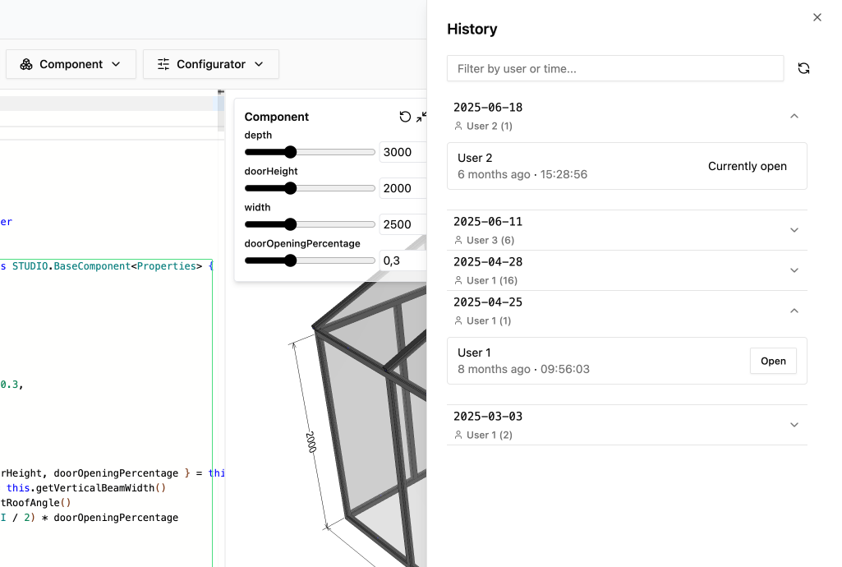Expand the 2025-04-28 history entries
The width and height of the screenshot is (842, 567).
[x=794, y=270]
